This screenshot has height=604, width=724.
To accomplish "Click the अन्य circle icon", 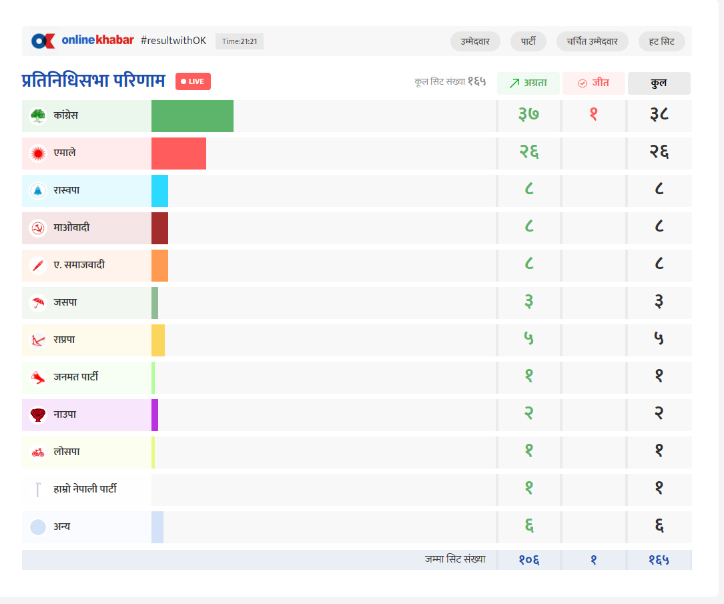I will tap(38, 527).
